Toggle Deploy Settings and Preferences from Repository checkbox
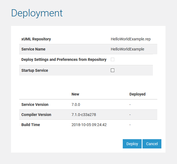The image size is (177, 164). point(113,59)
